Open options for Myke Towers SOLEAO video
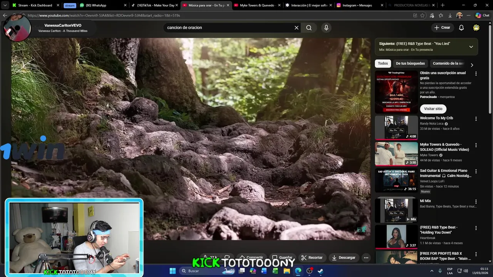Viewport: 493px width, 277px height. click(x=476, y=145)
